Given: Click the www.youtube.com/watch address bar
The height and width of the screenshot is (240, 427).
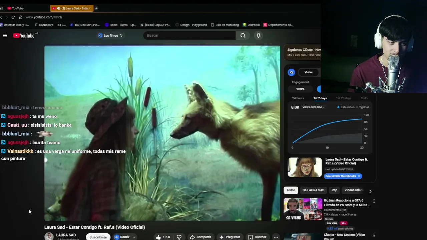Looking at the screenshot, I should (44, 17).
